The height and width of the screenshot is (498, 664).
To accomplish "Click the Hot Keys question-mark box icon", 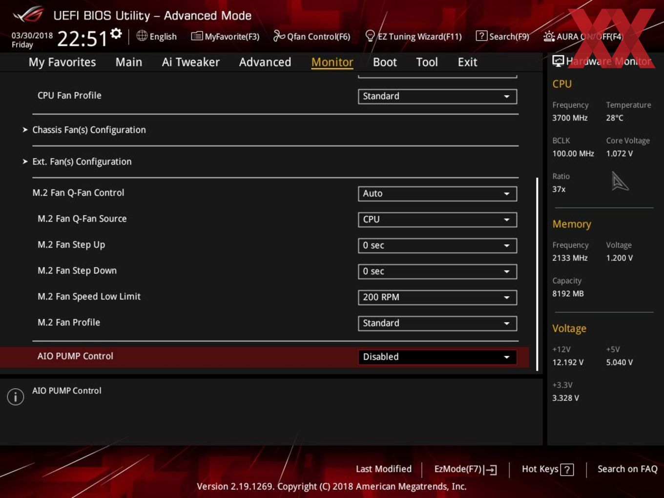I will (567, 470).
